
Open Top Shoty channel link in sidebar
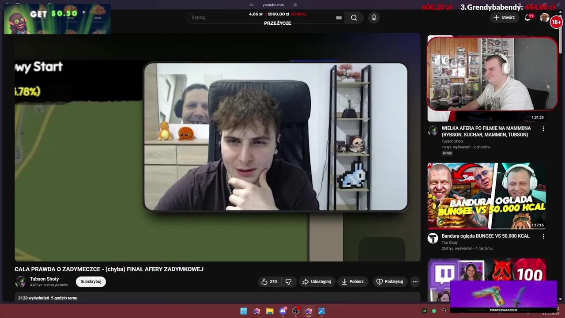[x=450, y=242]
